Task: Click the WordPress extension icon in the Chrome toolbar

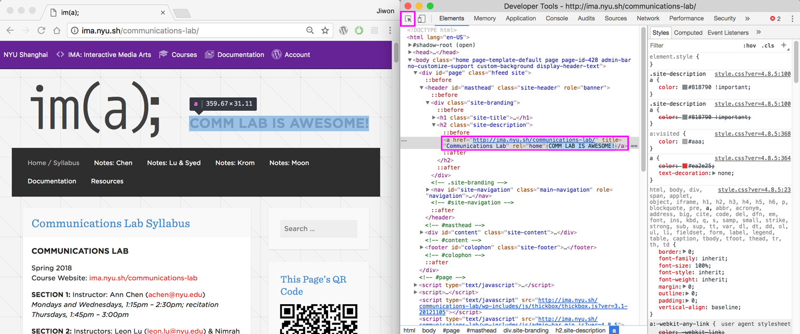Action: click(343, 31)
